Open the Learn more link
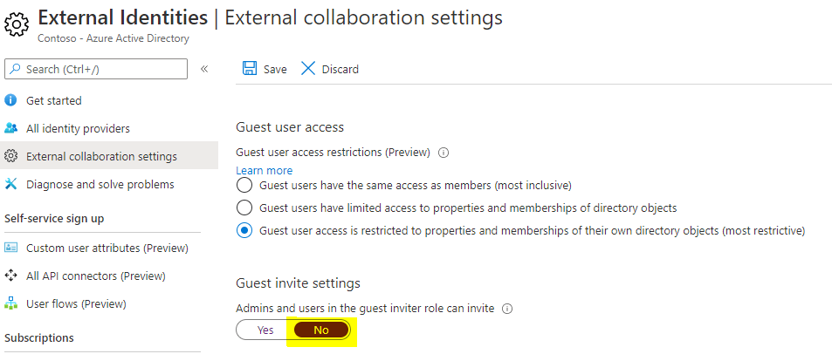 (265, 170)
